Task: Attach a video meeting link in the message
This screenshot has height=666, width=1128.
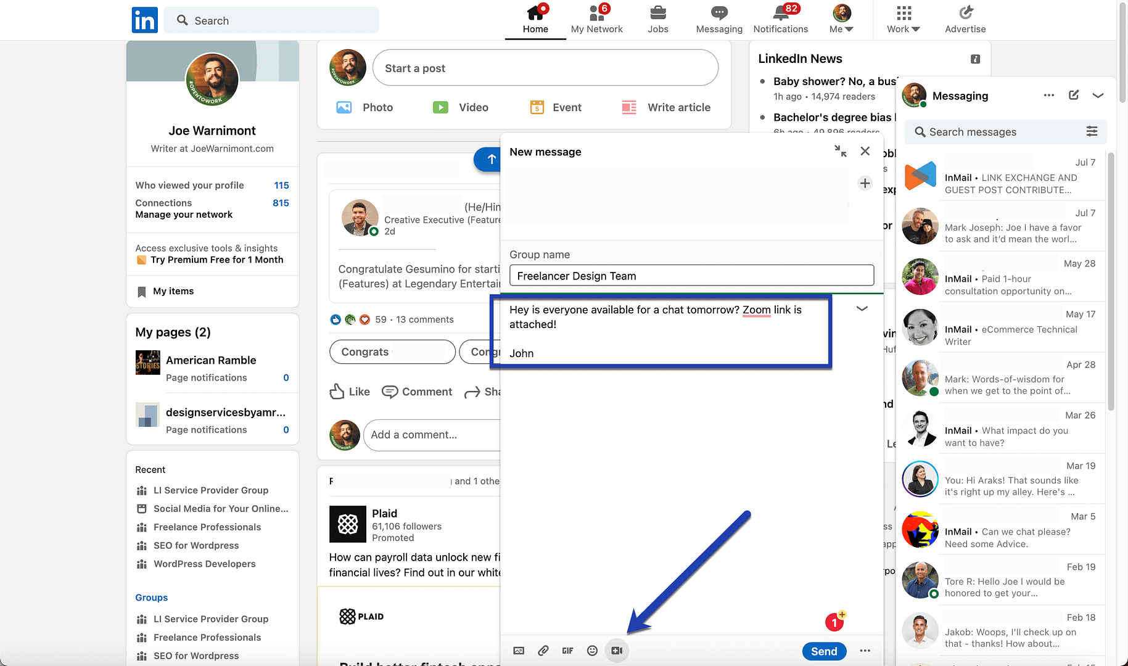Action: coord(617,651)
